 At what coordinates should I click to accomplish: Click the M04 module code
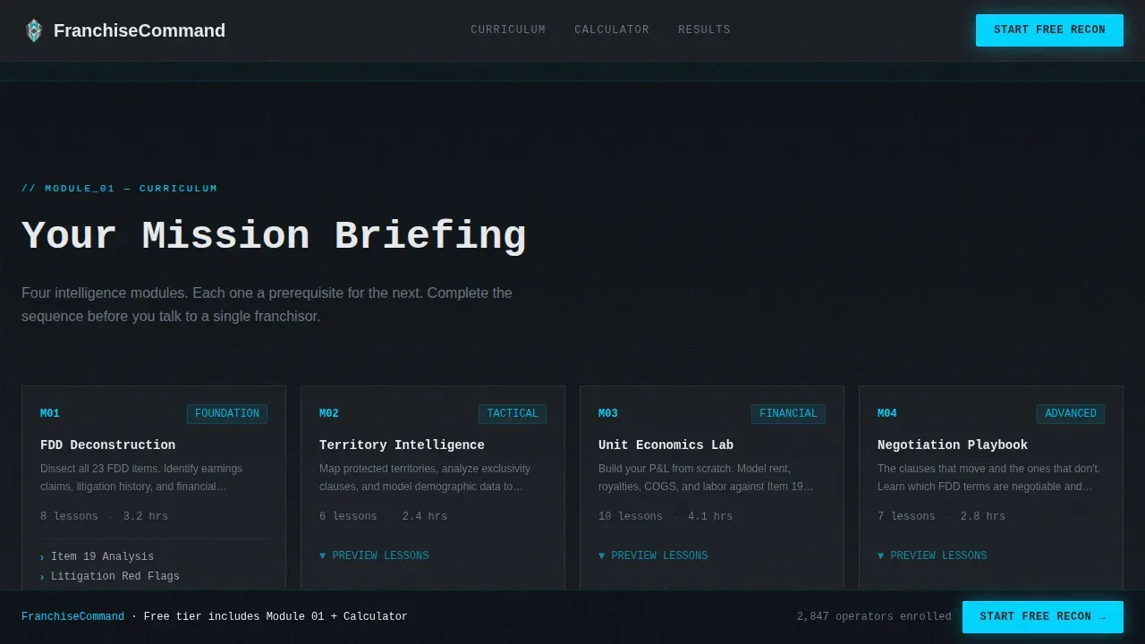tap(887, 413)
